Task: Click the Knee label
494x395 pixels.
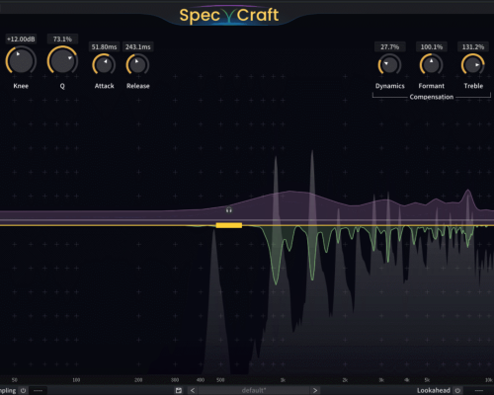Action: coord(21,86)
